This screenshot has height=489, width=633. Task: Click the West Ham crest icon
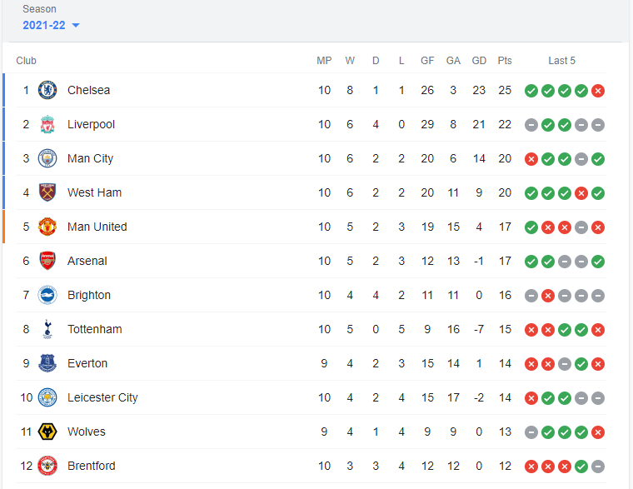(47, 192)
